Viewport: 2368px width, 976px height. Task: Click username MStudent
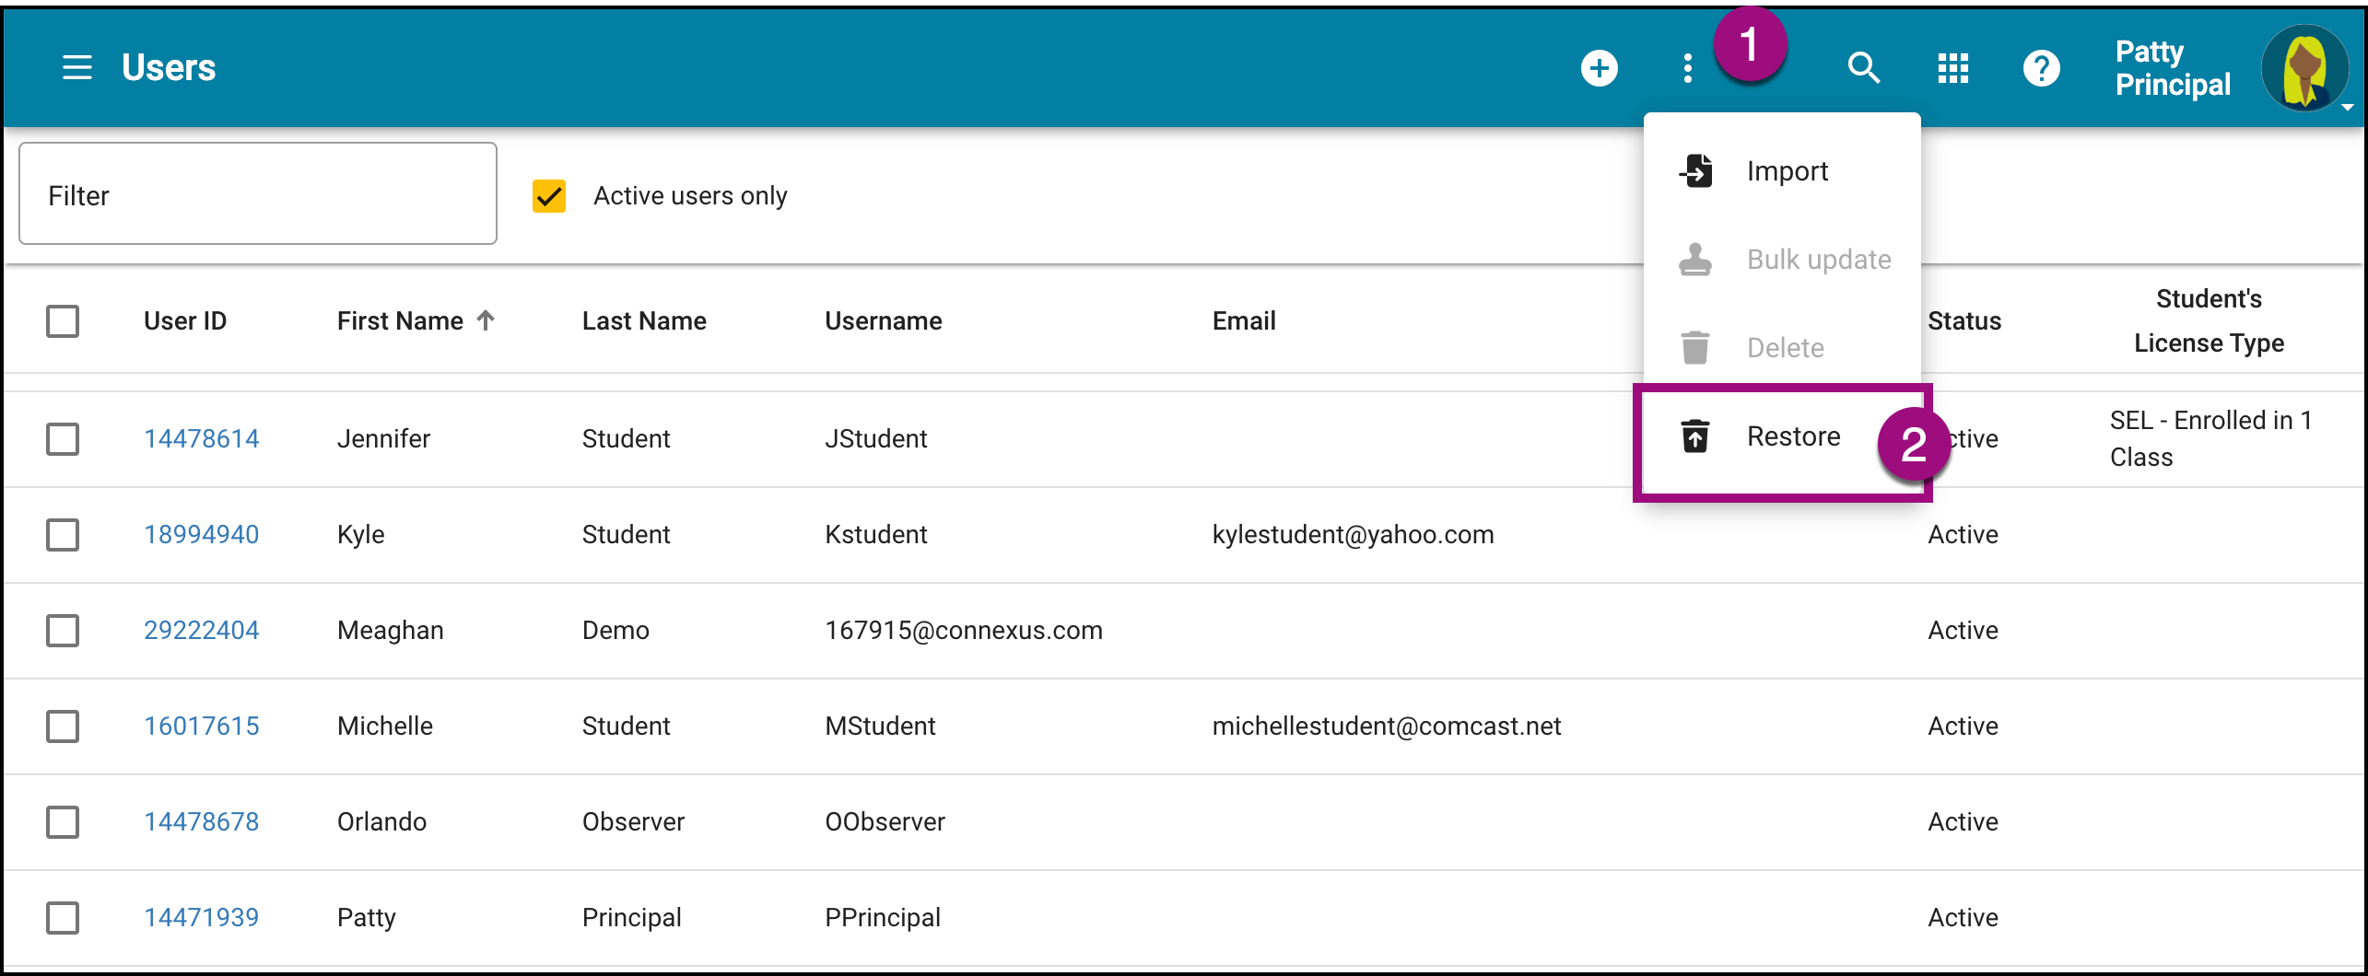pyautogui.click(x=880, y=726)
